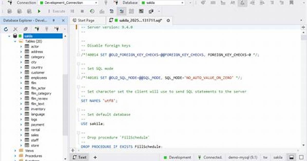Click the Database Explorer vertical scrollbar thumb
This screenshot has height=161, width=307.
pos(65,105)
